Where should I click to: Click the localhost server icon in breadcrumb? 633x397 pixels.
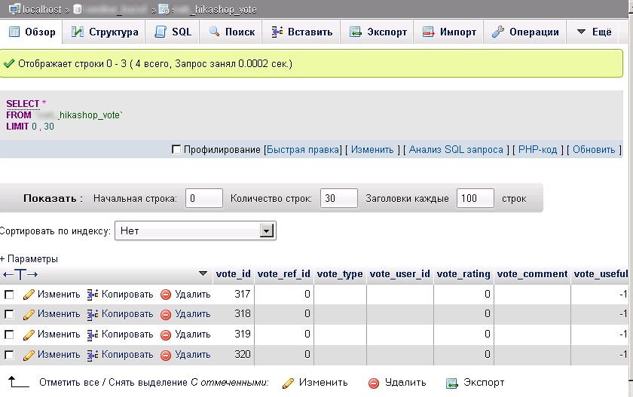8,8
